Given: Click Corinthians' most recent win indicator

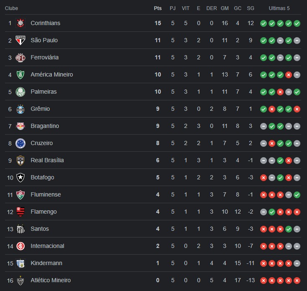Looking at the screenshot, I should [297, 23].
